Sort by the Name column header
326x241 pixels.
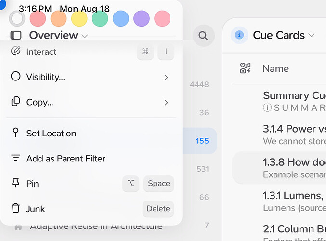(275, 68)
